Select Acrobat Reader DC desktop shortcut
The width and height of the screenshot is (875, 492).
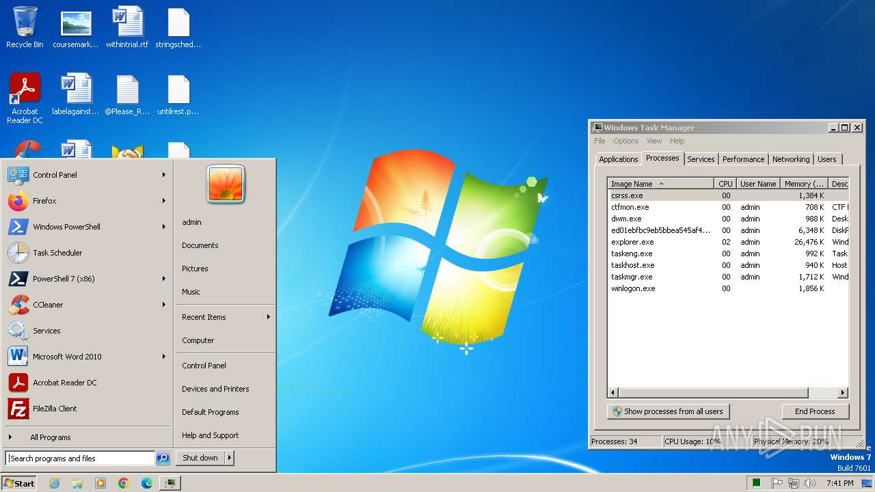(25, 98)
